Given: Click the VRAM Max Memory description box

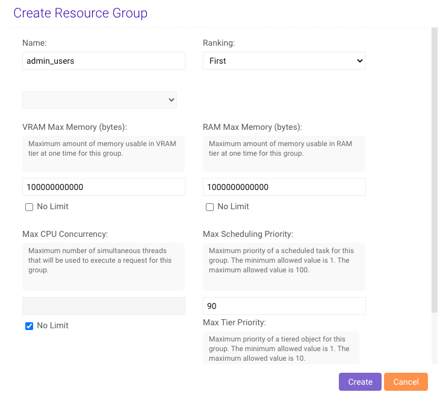Looking at the screenshot, I should click(103, 153).
